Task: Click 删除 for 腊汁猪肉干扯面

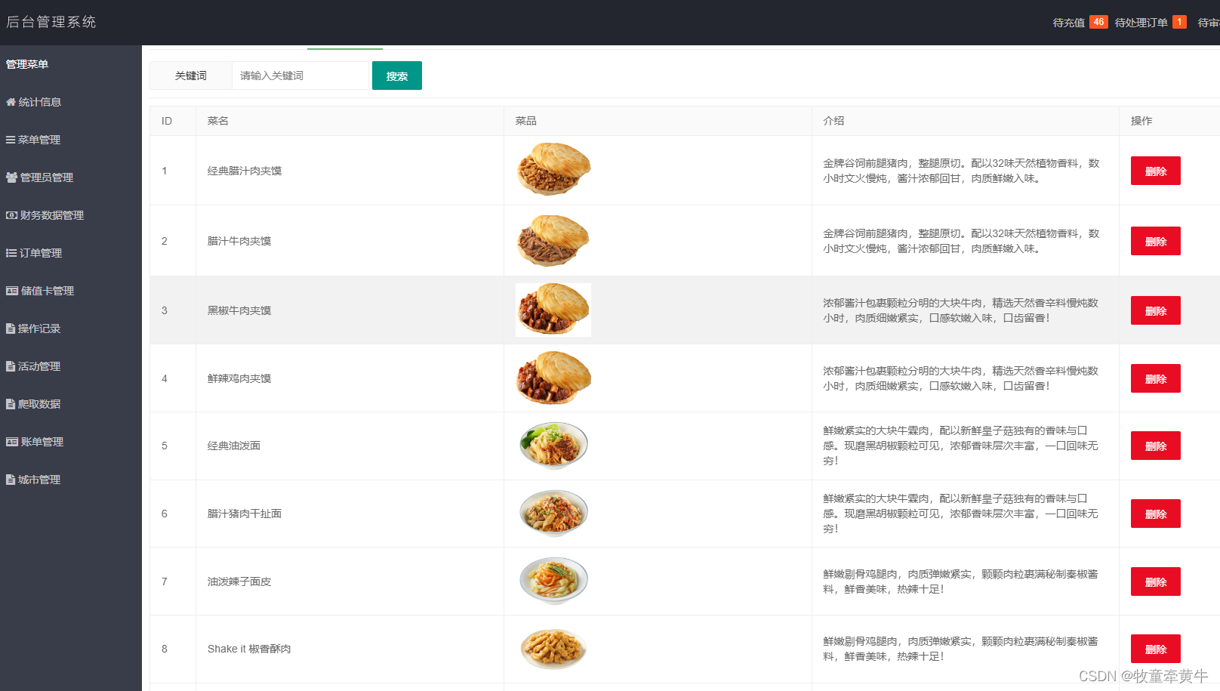Action: [1155, 514]
